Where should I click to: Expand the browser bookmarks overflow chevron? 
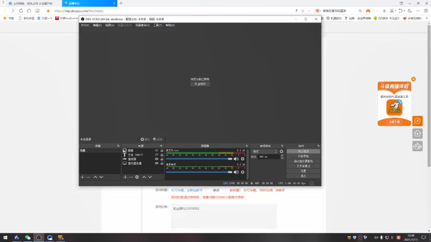click(427, 18)
